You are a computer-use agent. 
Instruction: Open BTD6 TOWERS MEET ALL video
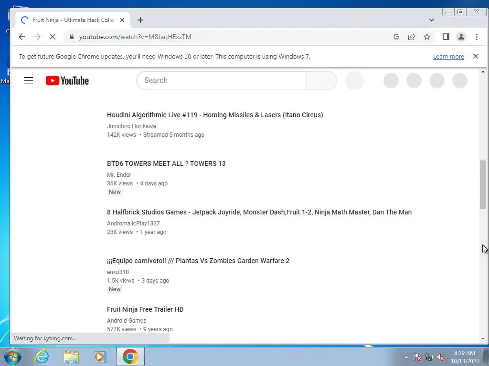tap(166, 163)
